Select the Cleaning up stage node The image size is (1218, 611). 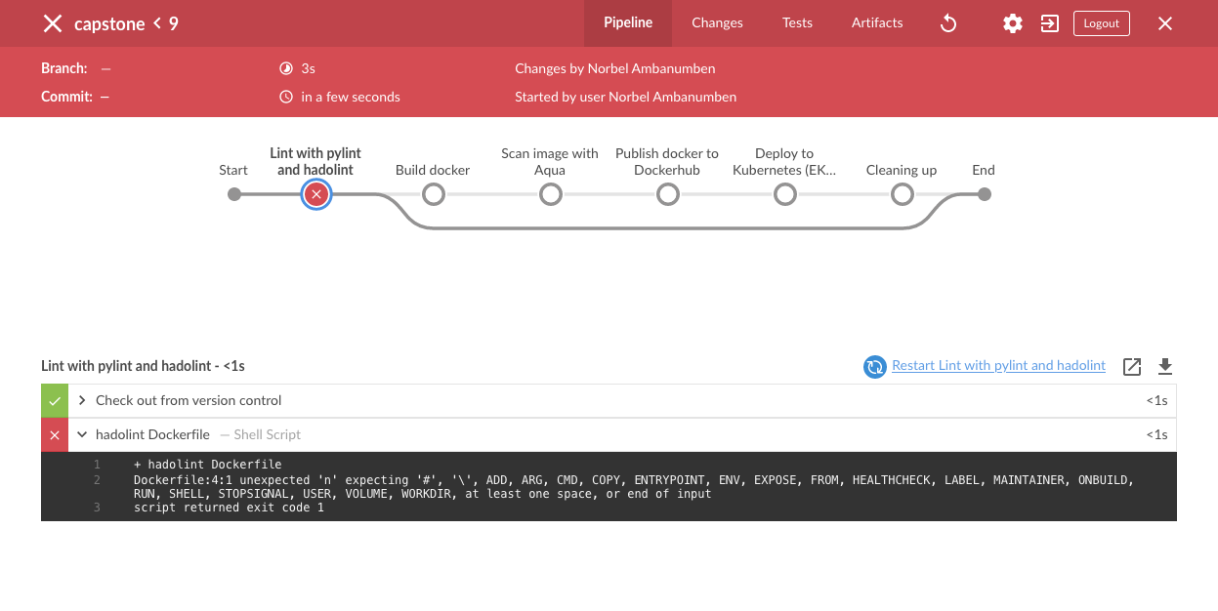tap(903, 194)
